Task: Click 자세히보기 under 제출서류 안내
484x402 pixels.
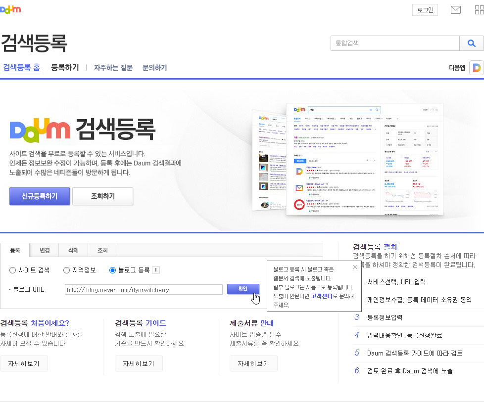Action: [253, 364]
